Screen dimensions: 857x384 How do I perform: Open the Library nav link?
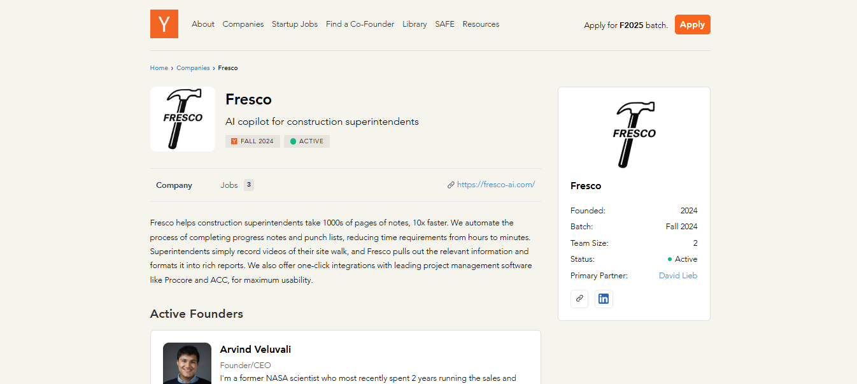coord(414,24)
